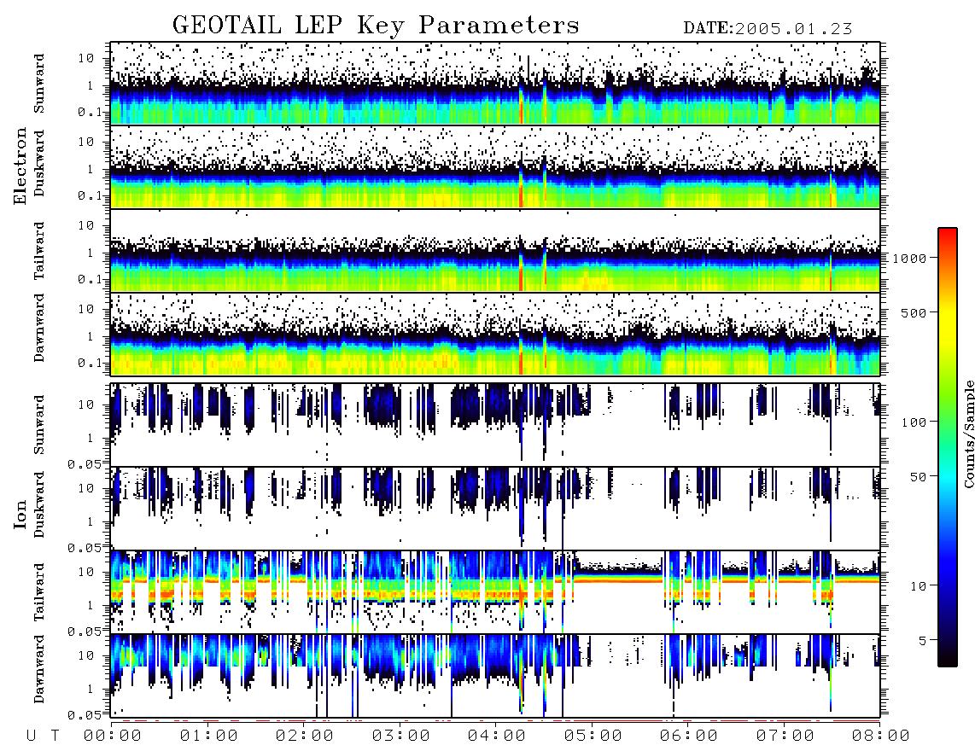Screen dimensions: 975x751
Task: Click the Electron "Sunward" panel label
Action: click(39, 84)
